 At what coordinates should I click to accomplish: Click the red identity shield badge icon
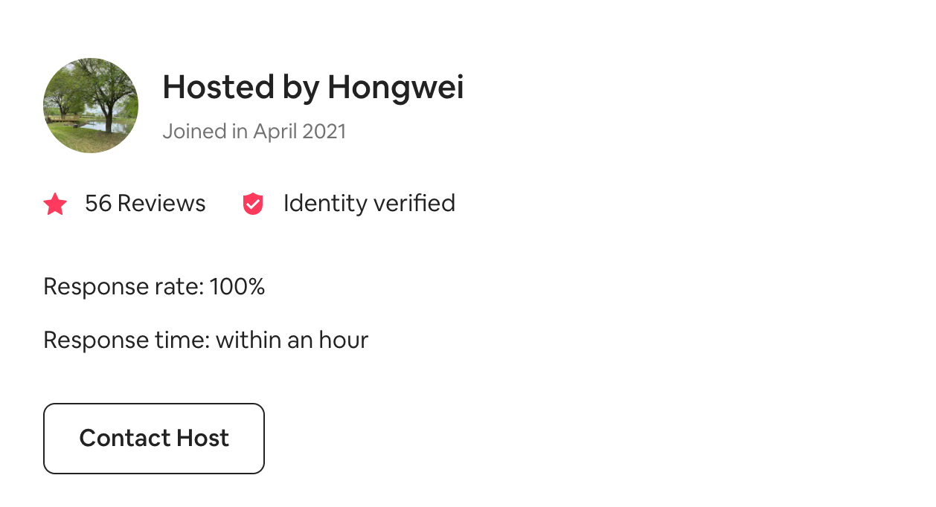point(253,204)
